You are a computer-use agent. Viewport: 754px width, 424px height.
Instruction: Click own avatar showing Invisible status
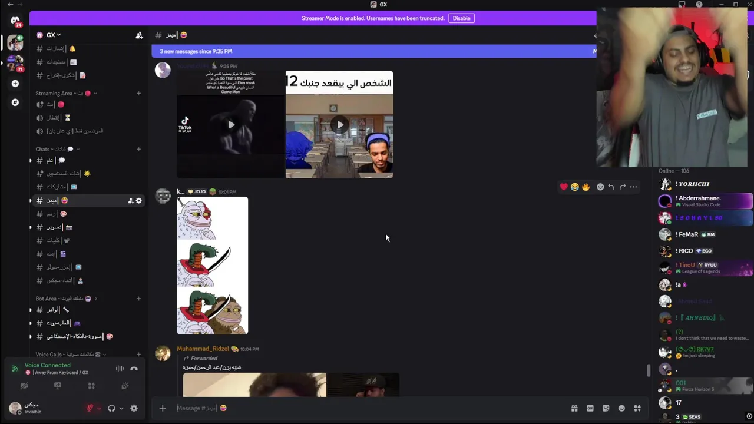tap(15, 408)
